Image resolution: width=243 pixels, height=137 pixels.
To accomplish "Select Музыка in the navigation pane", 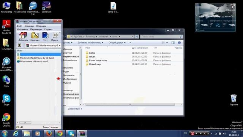I will tap(67, 83).
